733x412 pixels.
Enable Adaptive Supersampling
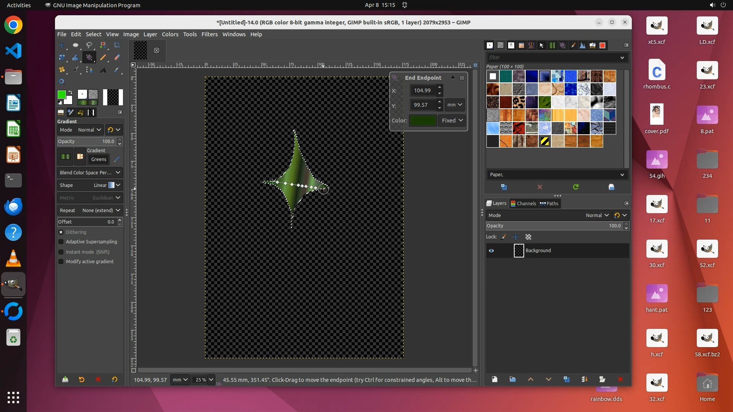click(x=61, y=242)
